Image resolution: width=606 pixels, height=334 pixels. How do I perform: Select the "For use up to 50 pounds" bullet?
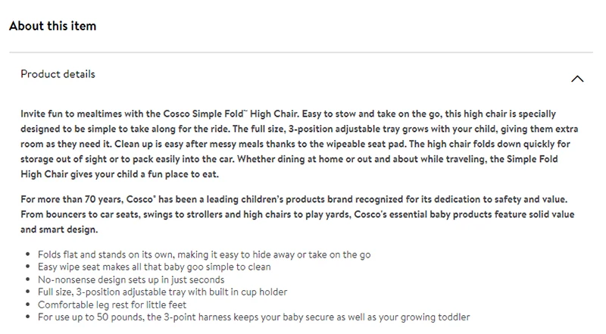(254, 317)
